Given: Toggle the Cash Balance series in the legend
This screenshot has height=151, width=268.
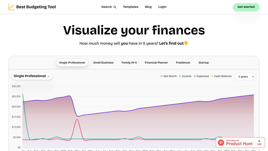Looking at the screenshot, I should click(221, 76).
